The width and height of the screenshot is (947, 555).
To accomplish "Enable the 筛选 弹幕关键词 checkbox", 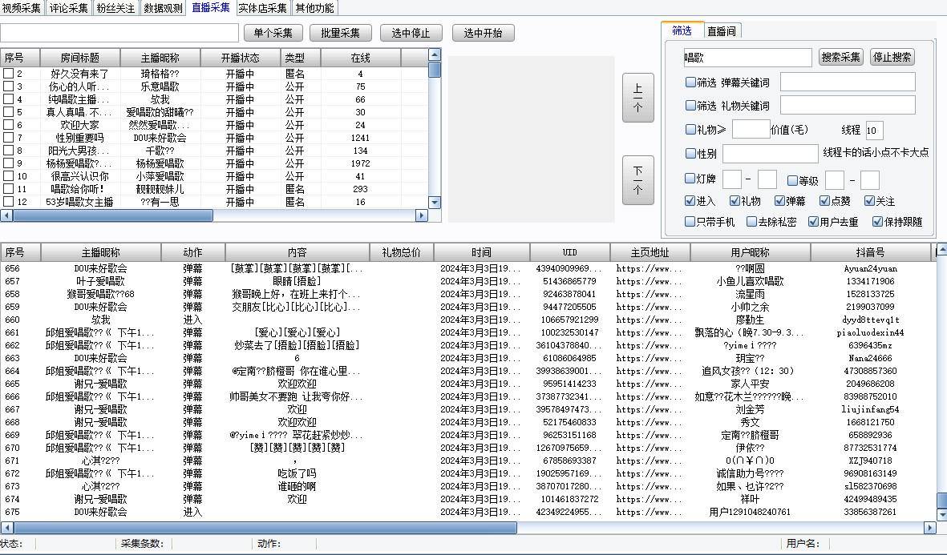I will coord(690,81).
